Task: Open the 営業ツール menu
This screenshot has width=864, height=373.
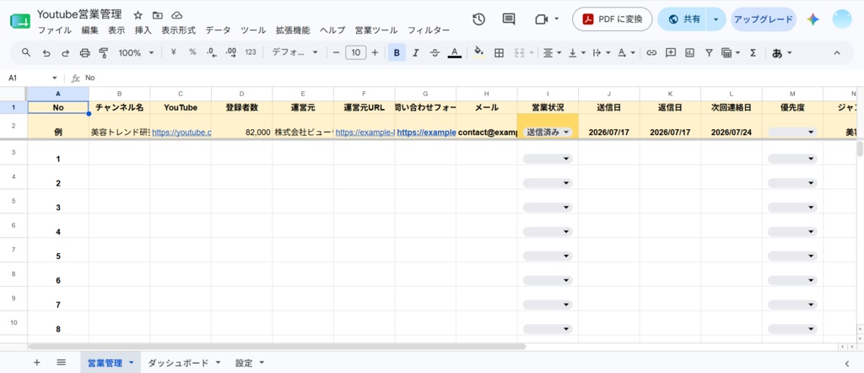Action: click(x=376, y=31)
